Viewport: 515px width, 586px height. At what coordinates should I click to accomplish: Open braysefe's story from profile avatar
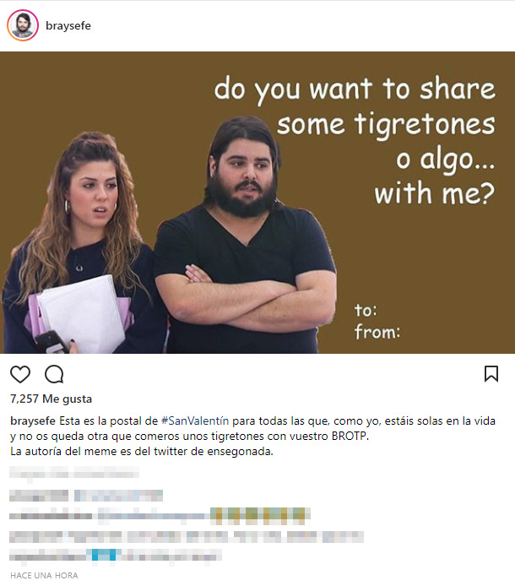(x=23, y=25)
